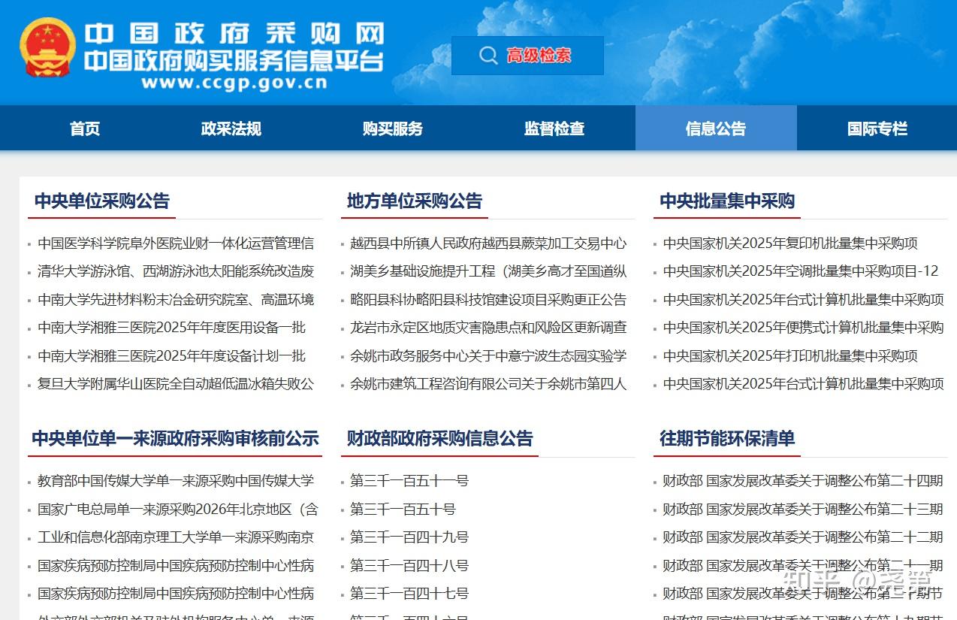Open 龙岩市永定区地质灾害隐患点 notice
Viewport: 957px width, 620px height.
click(x=488, y=328)
